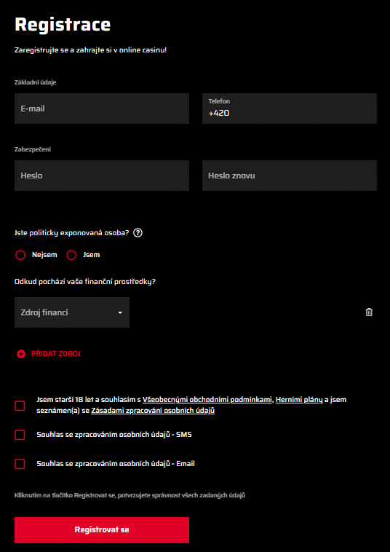Screen dimensions: 390x552
Task: Click the PŘIDAT ZDROJ text button
Action: [x=55, y=354]
